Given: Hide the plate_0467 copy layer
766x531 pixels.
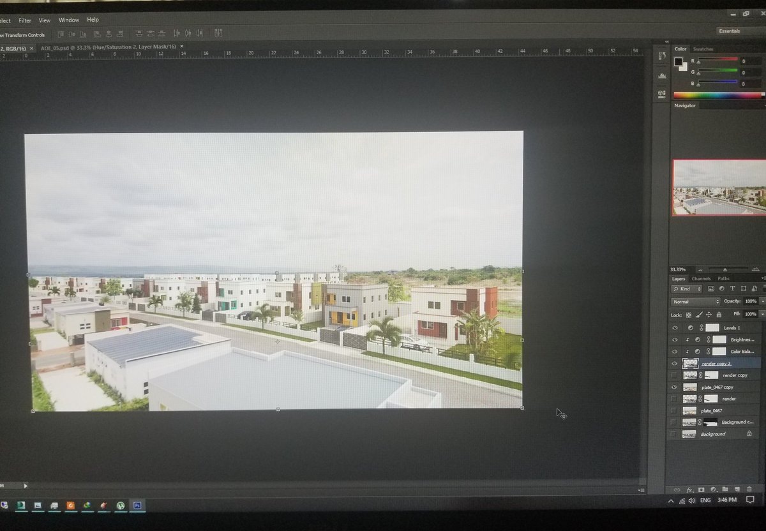Looking at the screenshot, I should (x=675, y=387).
